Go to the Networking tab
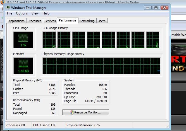This screenshot has height=131, width=186. [x=87, y=21]
